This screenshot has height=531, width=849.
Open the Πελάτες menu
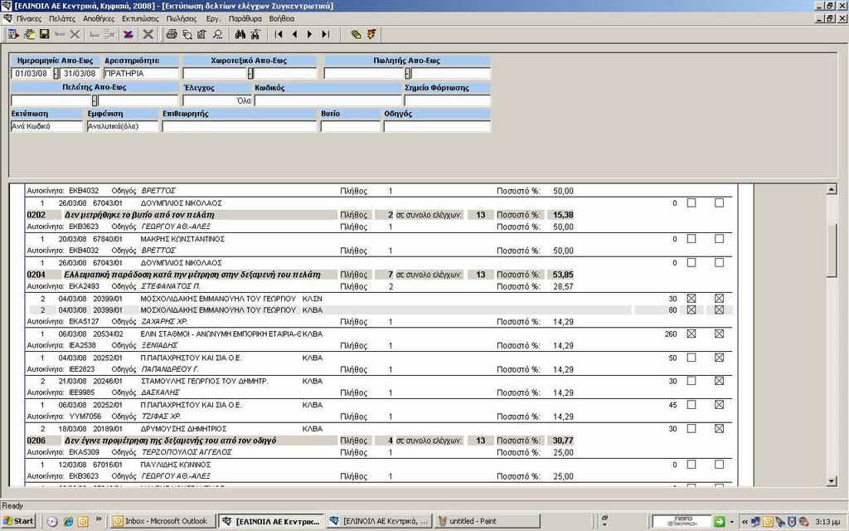pyautogui.click(x=62, y=18)
